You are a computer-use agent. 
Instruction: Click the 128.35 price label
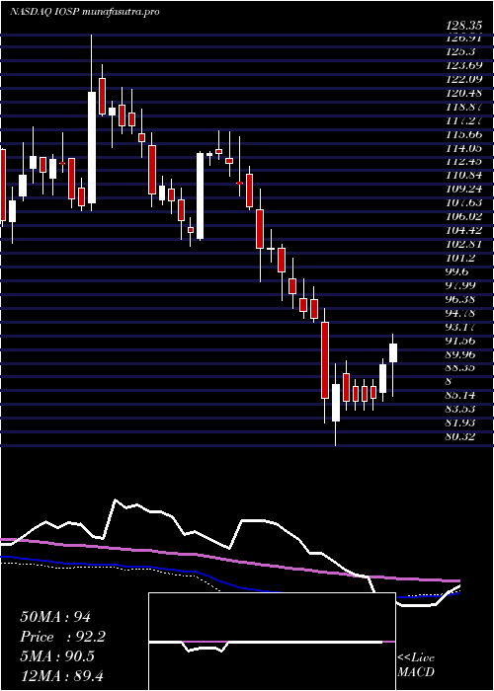pyautogui.click(x=466, y=26)
